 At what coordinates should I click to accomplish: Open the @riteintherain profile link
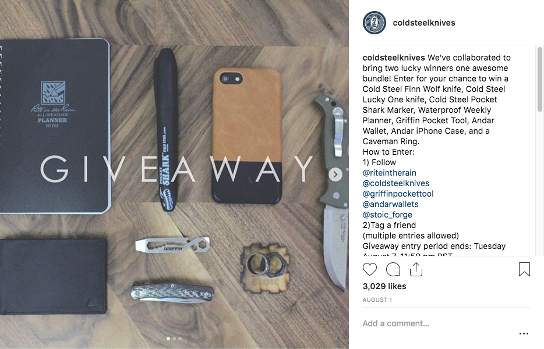pos(389,173)
